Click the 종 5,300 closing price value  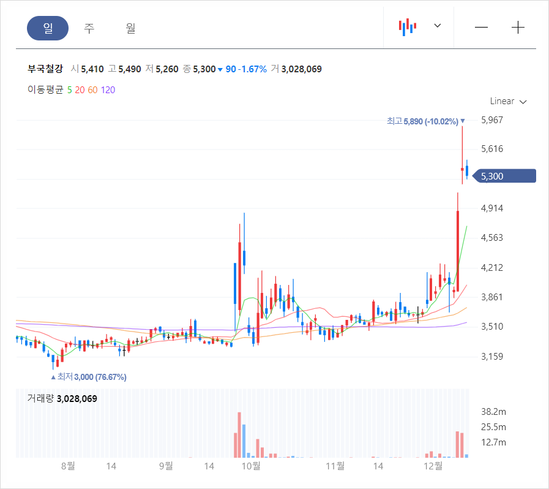pyautogui.click(x=200, y=69)
